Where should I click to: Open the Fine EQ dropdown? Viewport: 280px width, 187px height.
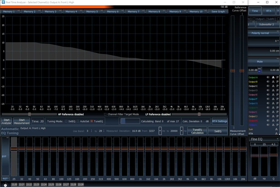[x=277, y=139]
